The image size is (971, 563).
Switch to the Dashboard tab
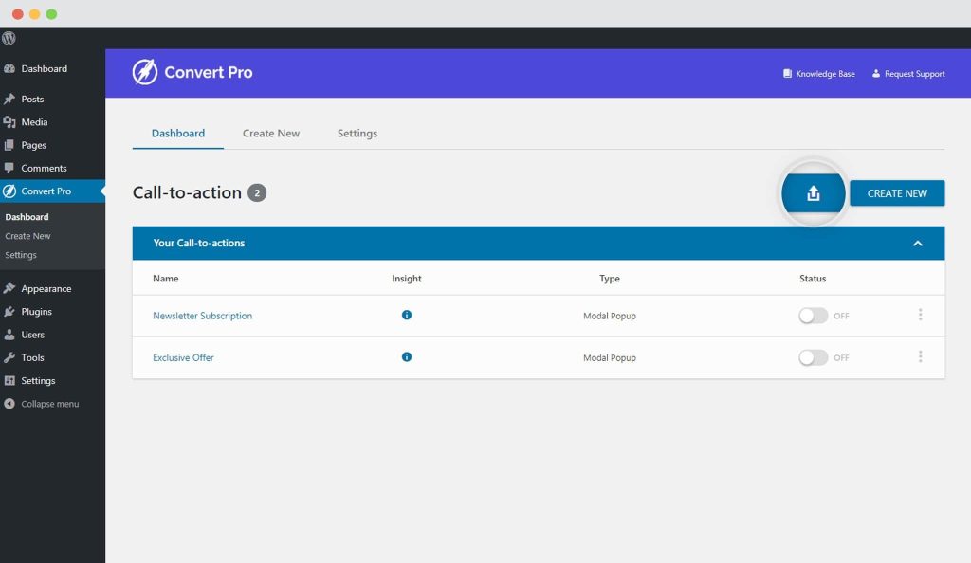point(177,133)
